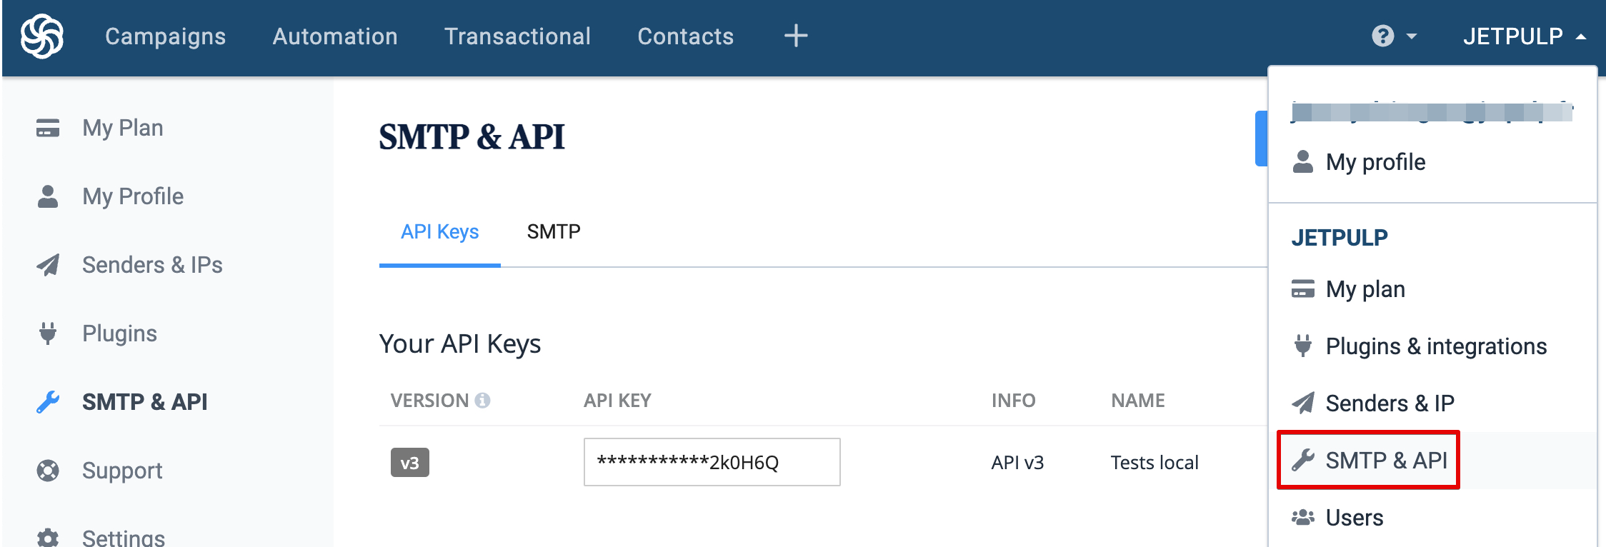Click the users group icon in dropdown
This screenshot has height=547, width=1606.
[x=1303, y=517]
